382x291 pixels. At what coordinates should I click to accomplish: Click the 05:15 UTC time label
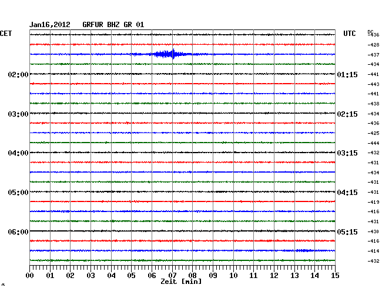[x=347, y=232]
